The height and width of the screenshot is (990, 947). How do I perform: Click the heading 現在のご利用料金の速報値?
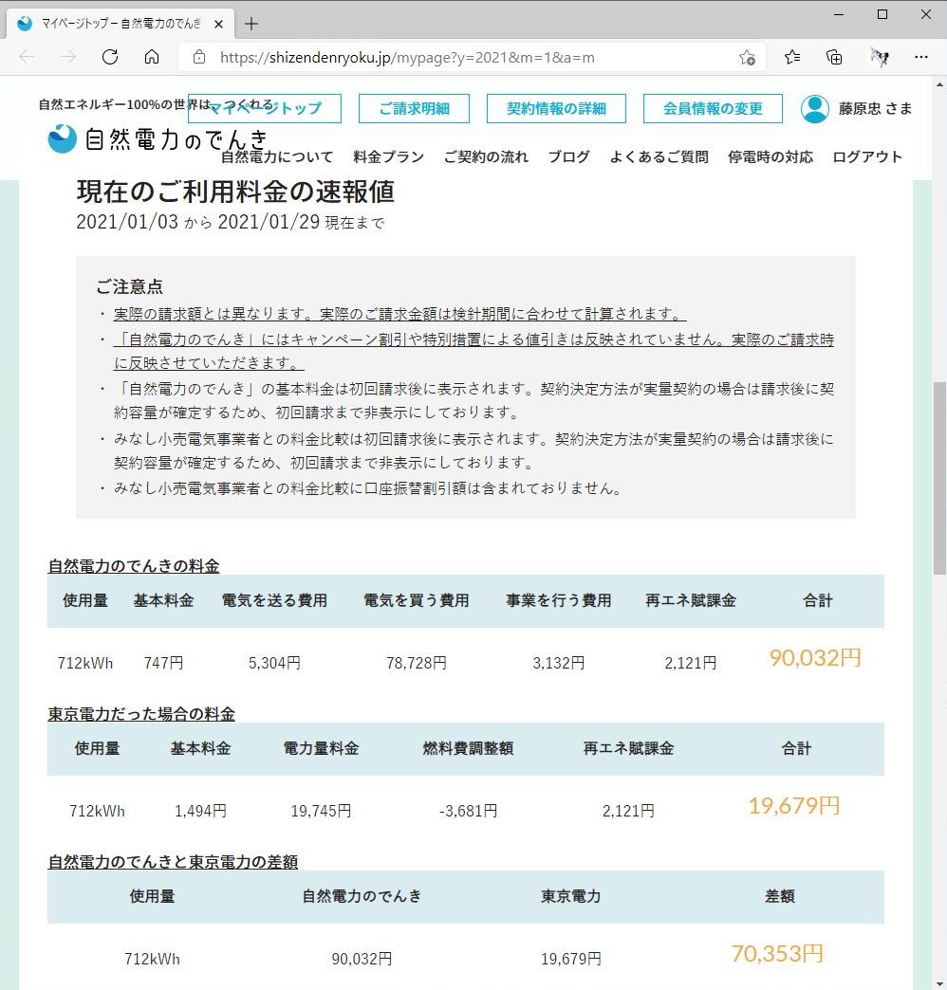point(235,192)
